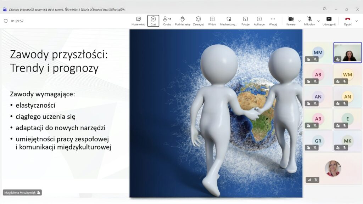Raise hand with Podnieś rękę
The width and height of the screenshot is (363, 204).
182,21
